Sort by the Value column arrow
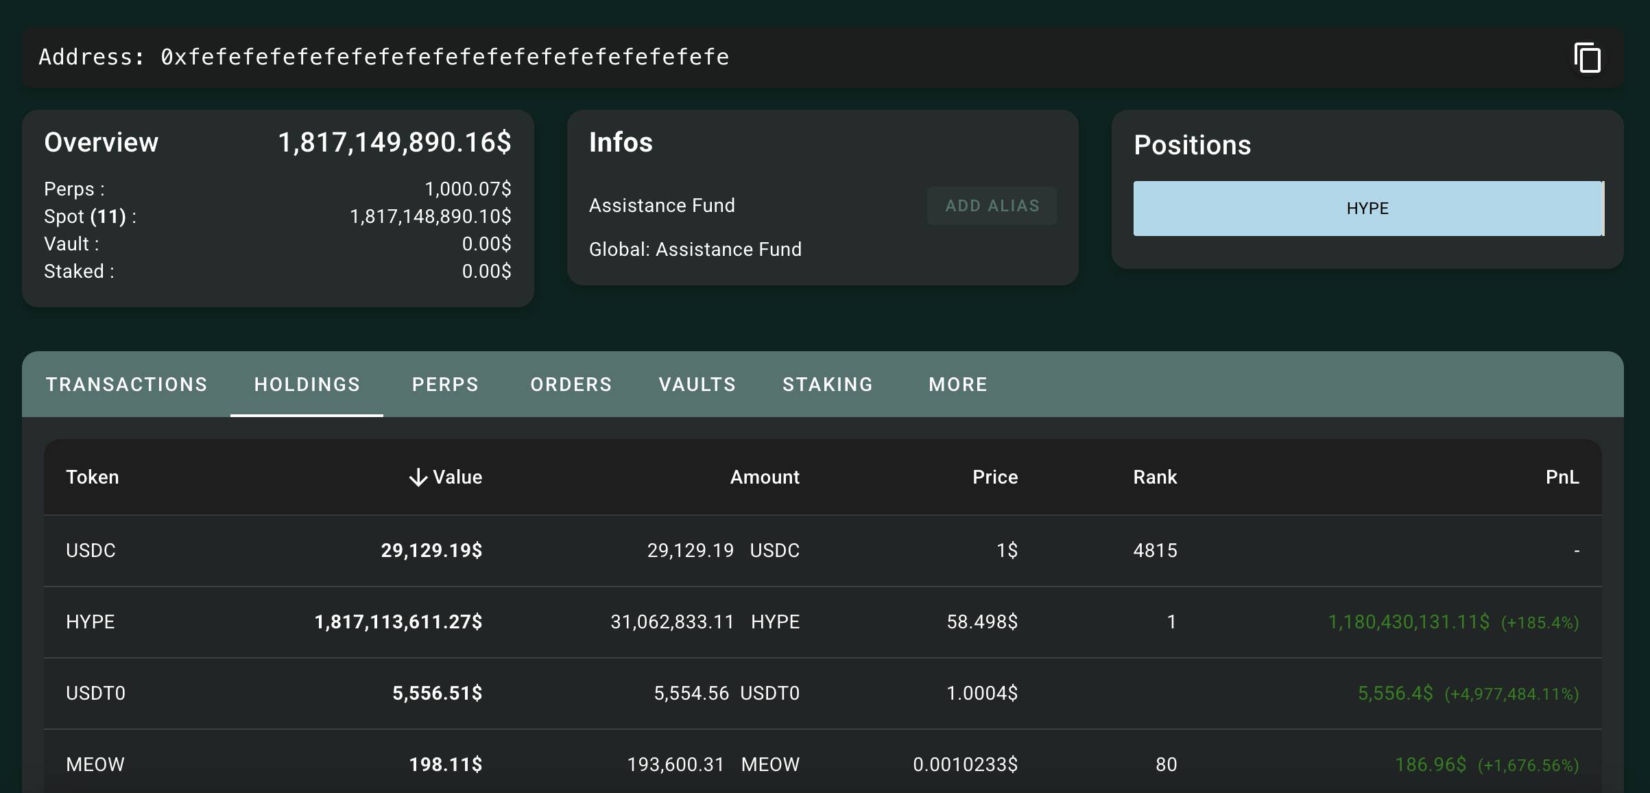The image size is (1650, 793). point(418,477)
